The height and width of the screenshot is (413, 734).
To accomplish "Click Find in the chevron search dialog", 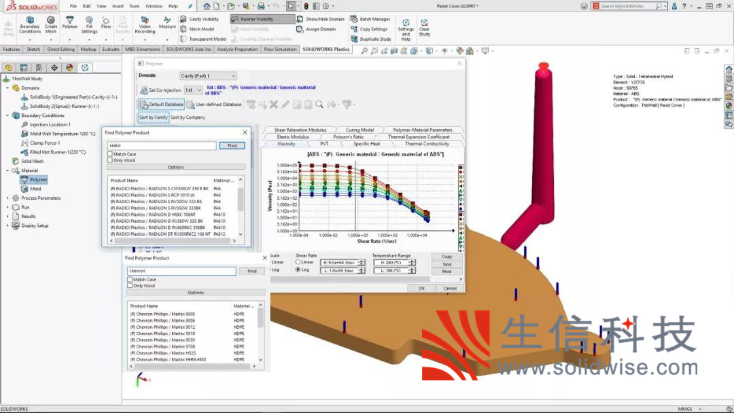I will point(252,271).
